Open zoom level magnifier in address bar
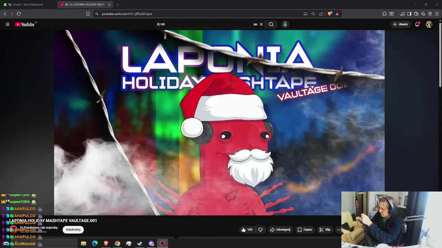The image size is (442, 248). pos(313,14)
